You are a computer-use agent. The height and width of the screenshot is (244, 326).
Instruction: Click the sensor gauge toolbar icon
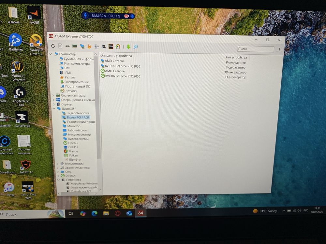[118, 47]
